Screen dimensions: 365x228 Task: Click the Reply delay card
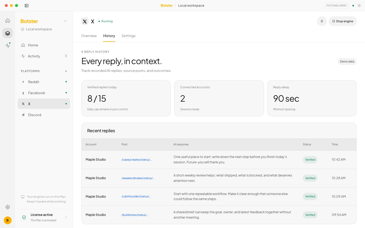point(312,98)
